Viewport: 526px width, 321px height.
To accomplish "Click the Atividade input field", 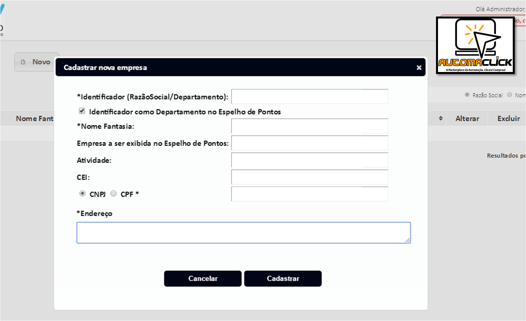I will point(310,160).
